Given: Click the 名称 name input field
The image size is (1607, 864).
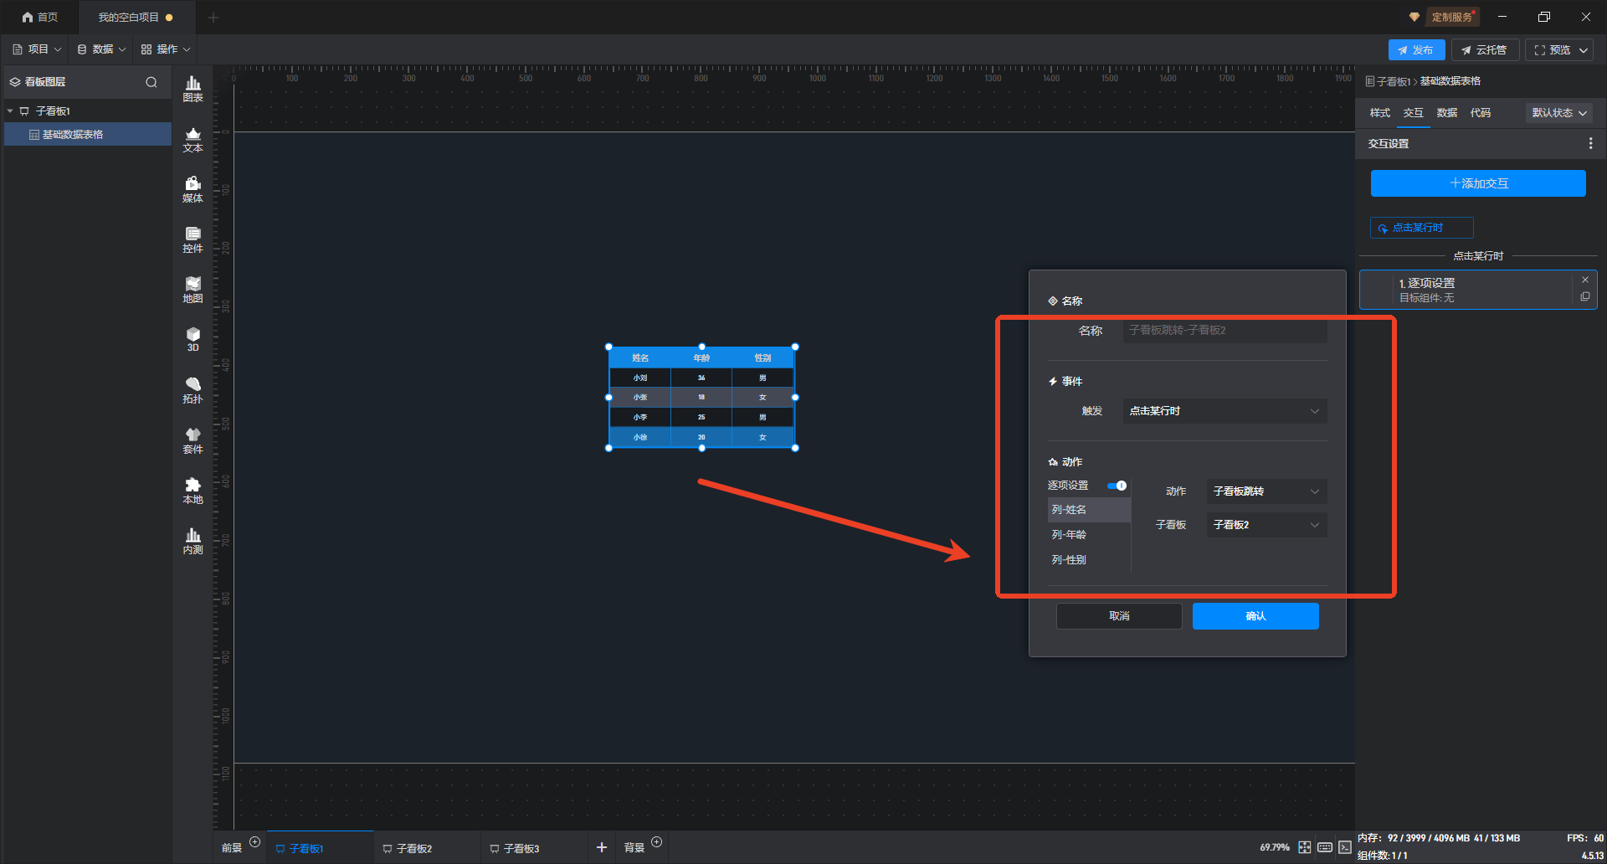Looking at the screenshot, I should click(x=1225, y=331).
